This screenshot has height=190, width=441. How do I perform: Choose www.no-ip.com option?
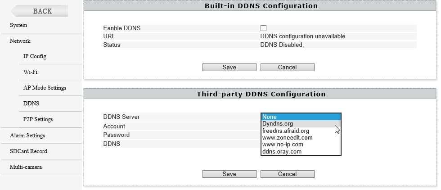pos(301,145)
